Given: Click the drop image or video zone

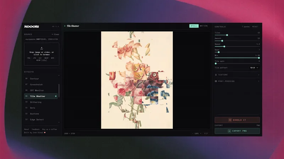Looking at the screenshot, I should click(42, 54).
